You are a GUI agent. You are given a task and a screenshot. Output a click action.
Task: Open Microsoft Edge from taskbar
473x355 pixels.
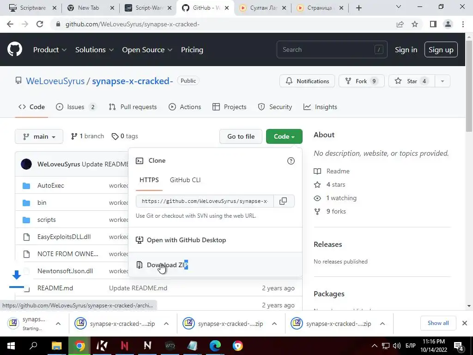point(215,346)
